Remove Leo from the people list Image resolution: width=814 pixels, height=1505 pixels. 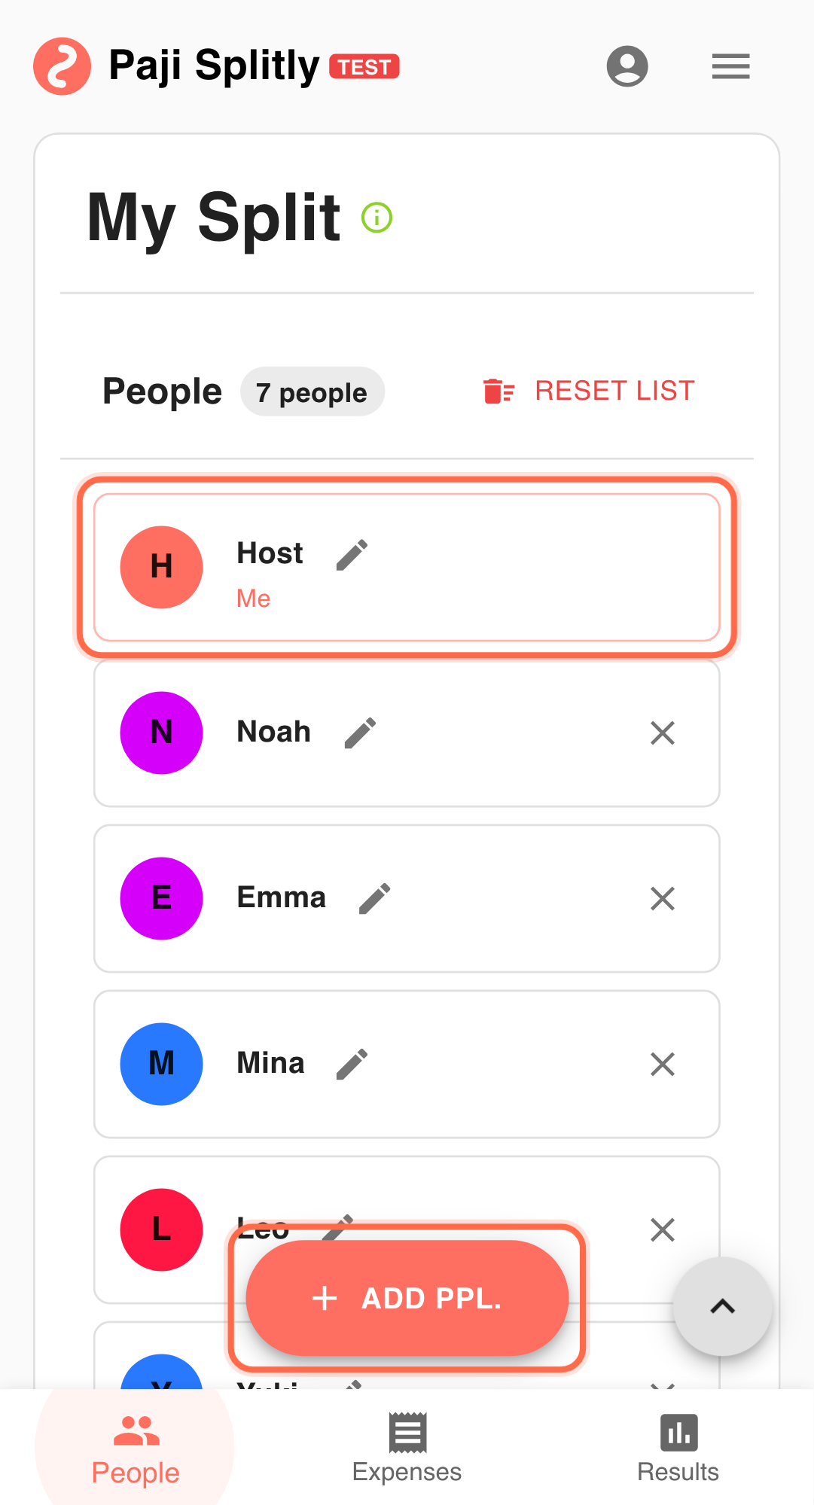pyautogui.click(x=663, y=1229)
